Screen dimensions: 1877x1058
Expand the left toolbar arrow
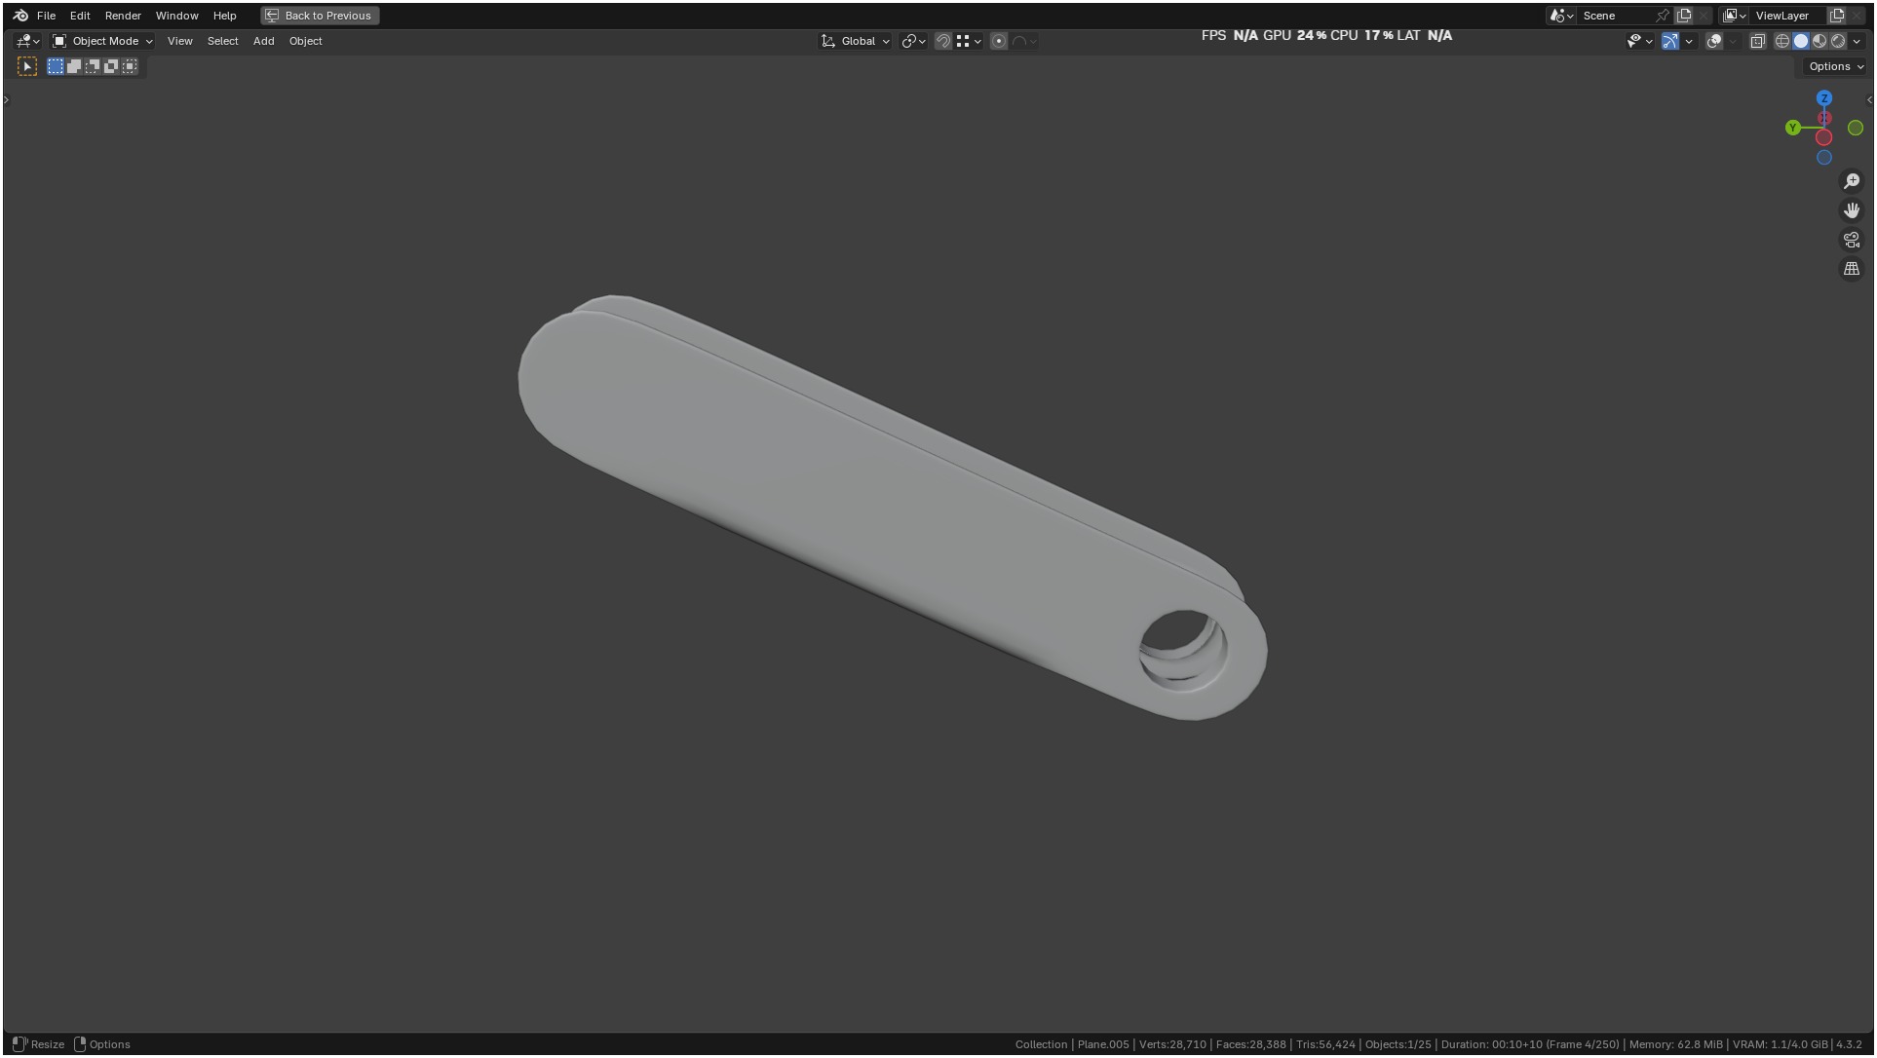click(x=6, y=99)
